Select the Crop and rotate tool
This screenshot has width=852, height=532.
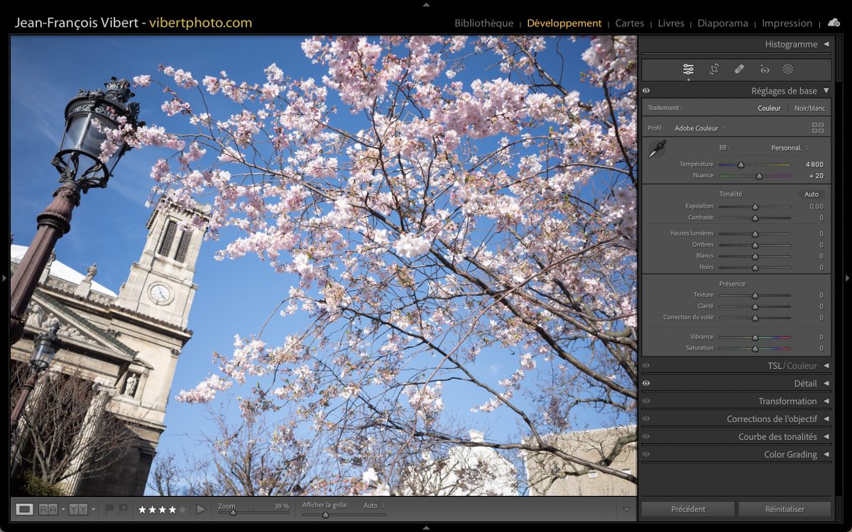click(714, 70)
